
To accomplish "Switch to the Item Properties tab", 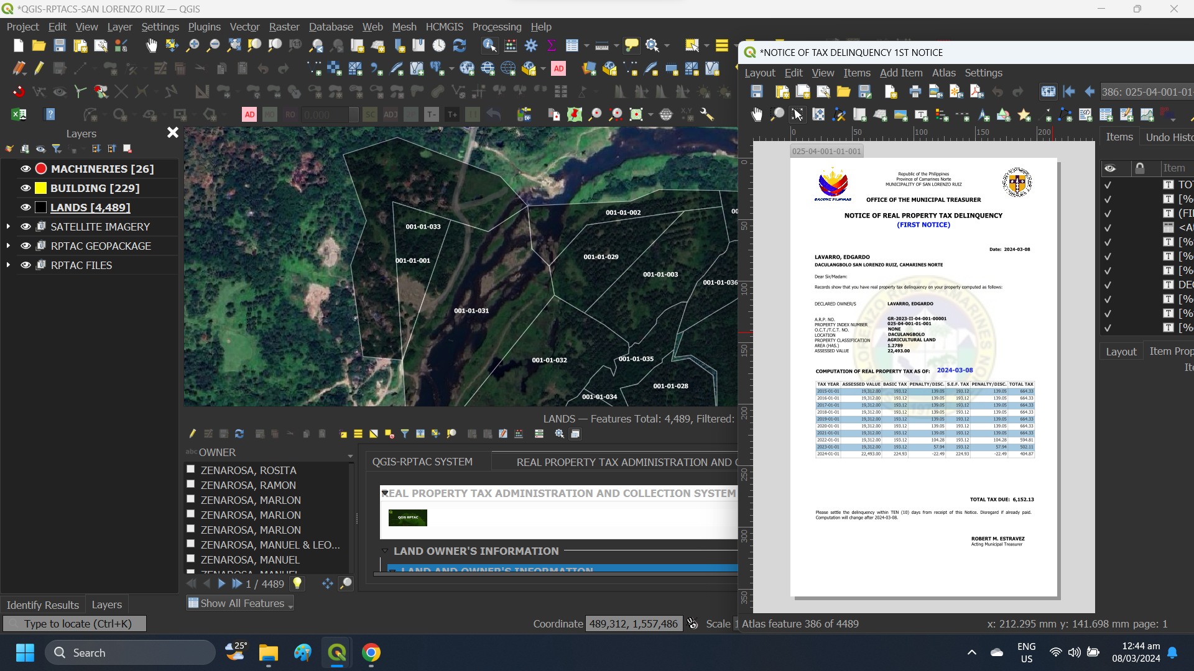I will [1172, 351].
